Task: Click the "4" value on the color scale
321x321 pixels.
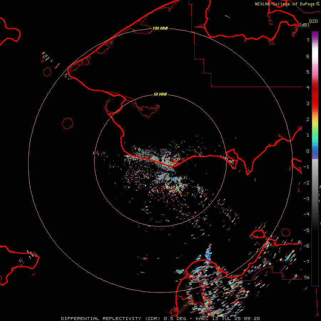Action: (x=308, y=87)
